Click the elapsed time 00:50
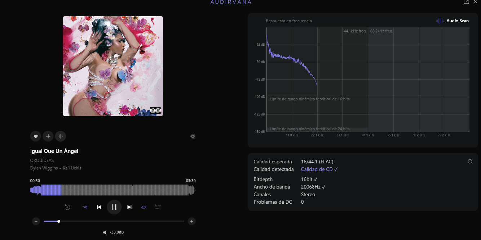481x240 pixels. coord(35,181)
